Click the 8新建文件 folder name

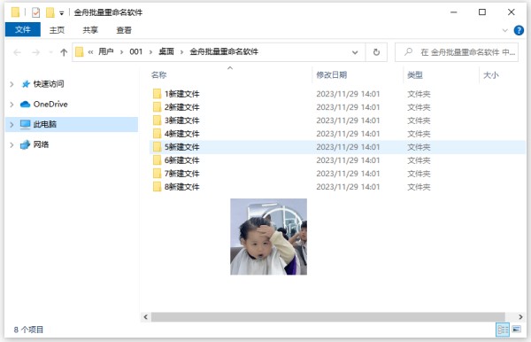point(181,187)
